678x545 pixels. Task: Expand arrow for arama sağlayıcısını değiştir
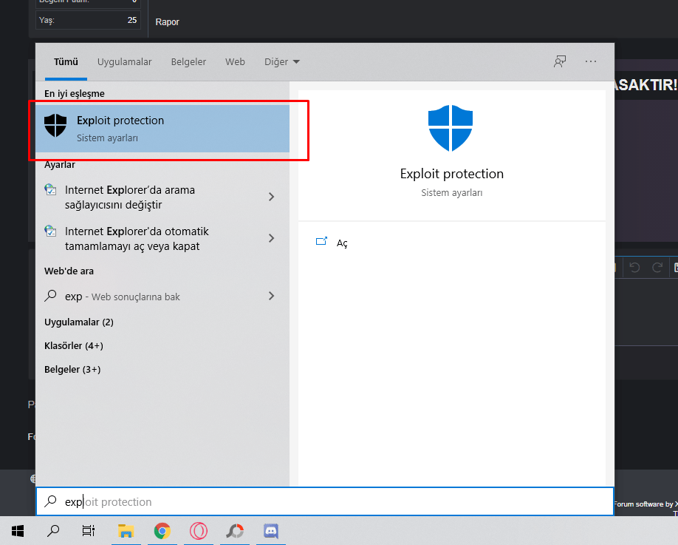coord(272,197)
